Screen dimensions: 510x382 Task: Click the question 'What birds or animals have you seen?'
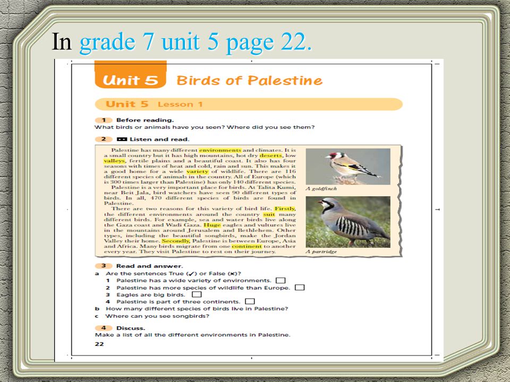click(x=160, y=127)
